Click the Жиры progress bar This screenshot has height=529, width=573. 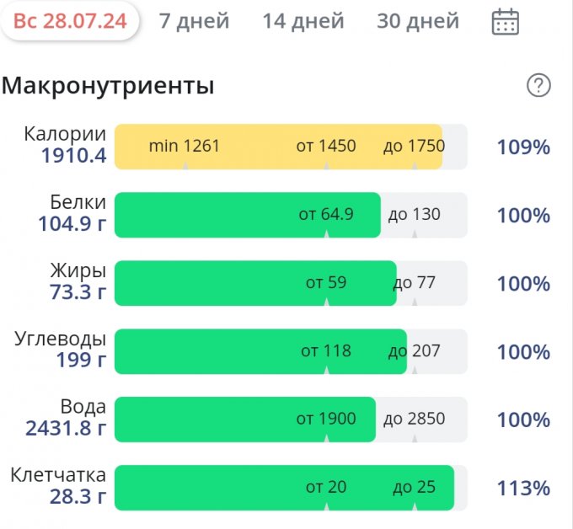click(x=254, y=283)
